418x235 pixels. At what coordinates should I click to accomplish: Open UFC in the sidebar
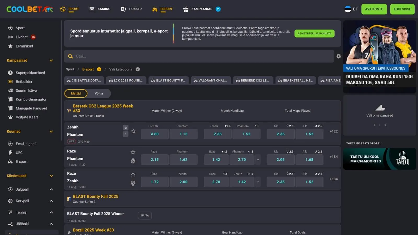pyautogui.click(x=15, y=152)
